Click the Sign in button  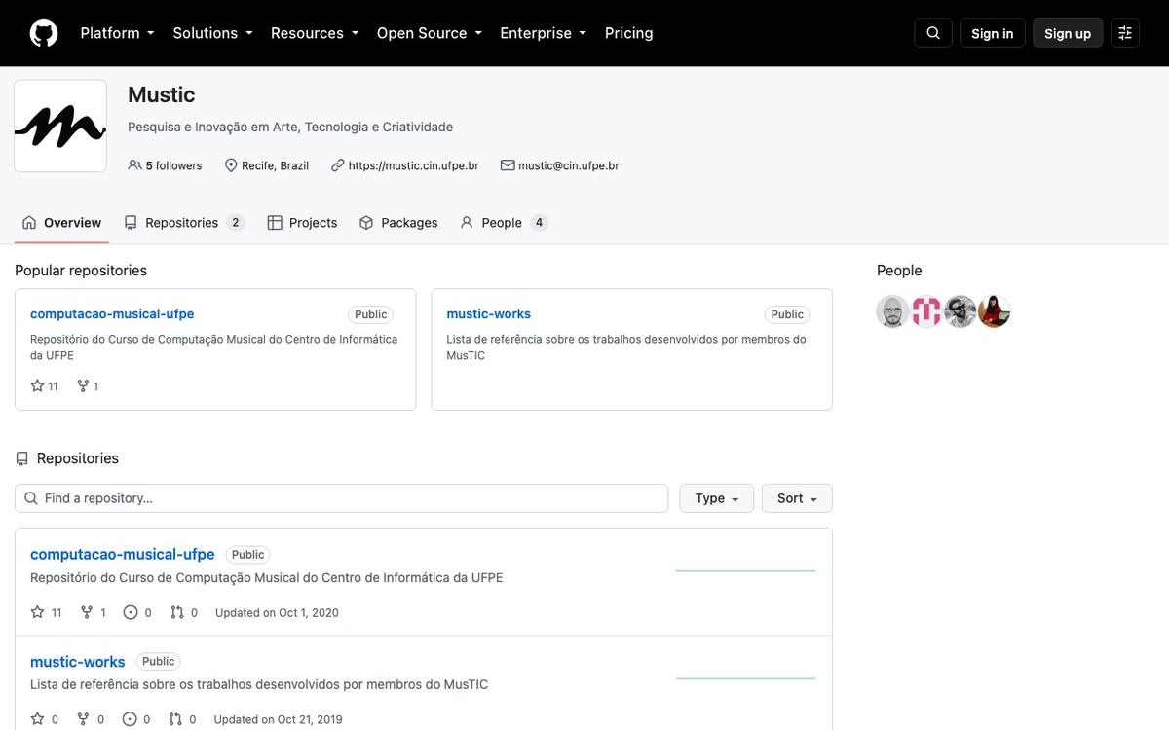click(x=993, y=33)
